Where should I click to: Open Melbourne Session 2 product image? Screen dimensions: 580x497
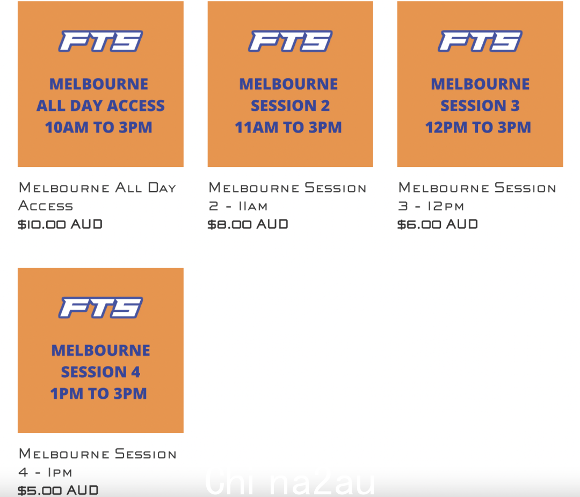click(x=291, y=84)
